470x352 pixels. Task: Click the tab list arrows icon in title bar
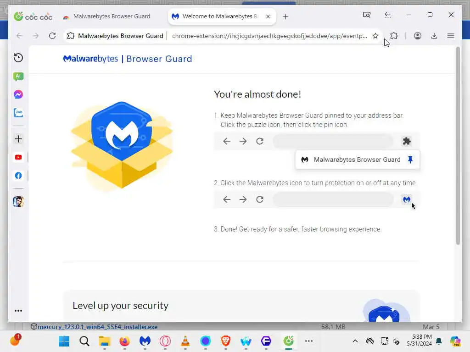click(388, 15)
